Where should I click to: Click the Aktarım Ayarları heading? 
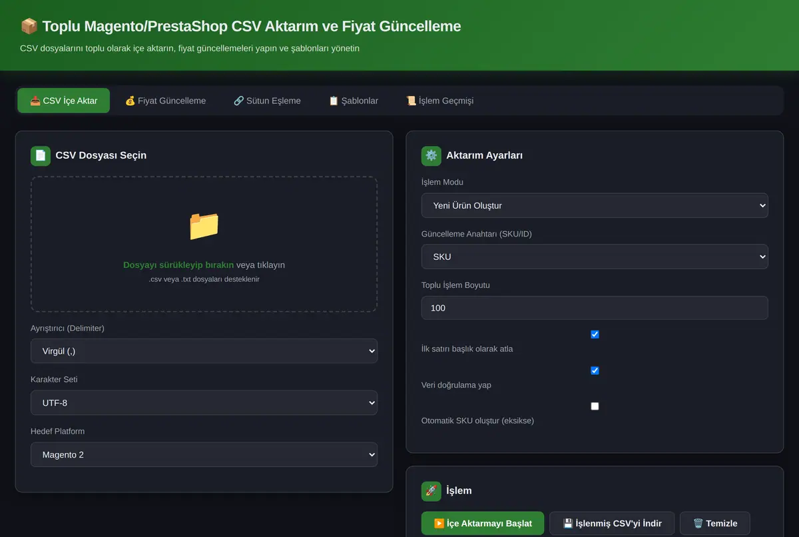(x=485, y=156)
